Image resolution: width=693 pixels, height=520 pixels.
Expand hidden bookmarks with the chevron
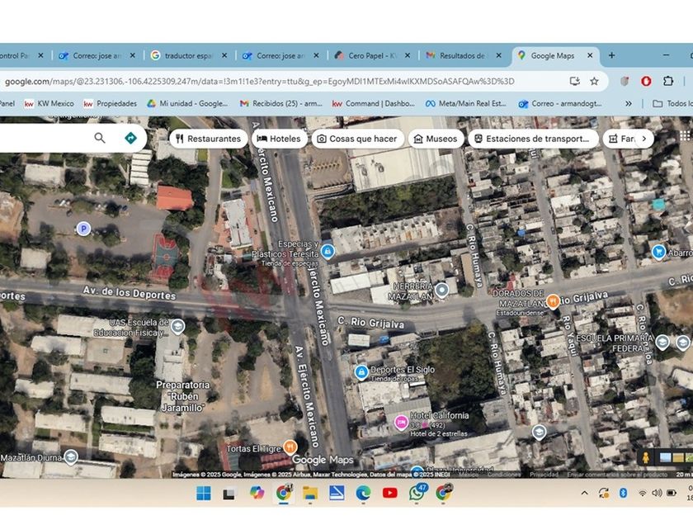tap(629, 103)
